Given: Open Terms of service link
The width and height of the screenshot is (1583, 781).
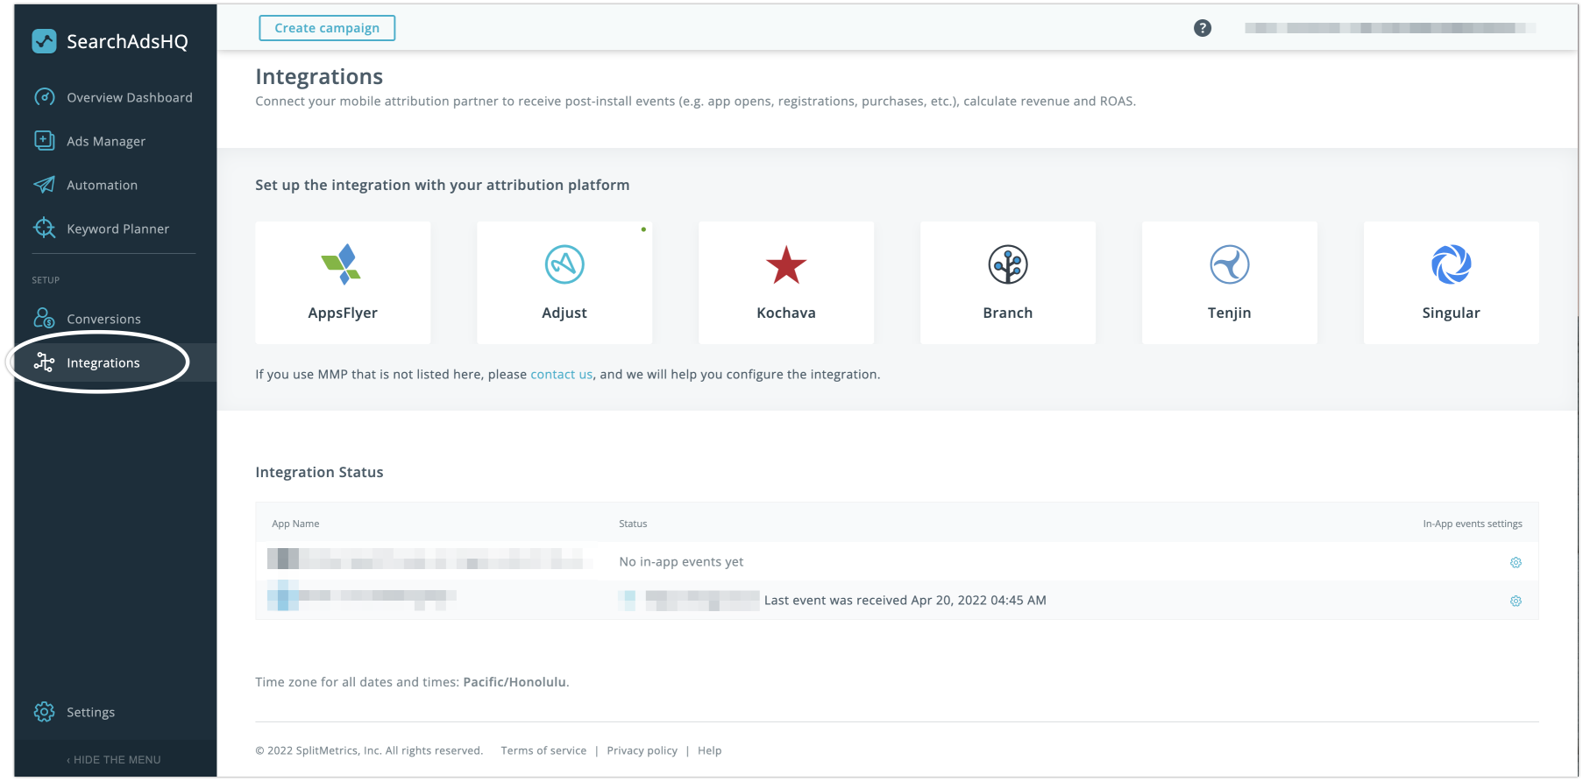Looking at the screenshot, I should 543,750.
